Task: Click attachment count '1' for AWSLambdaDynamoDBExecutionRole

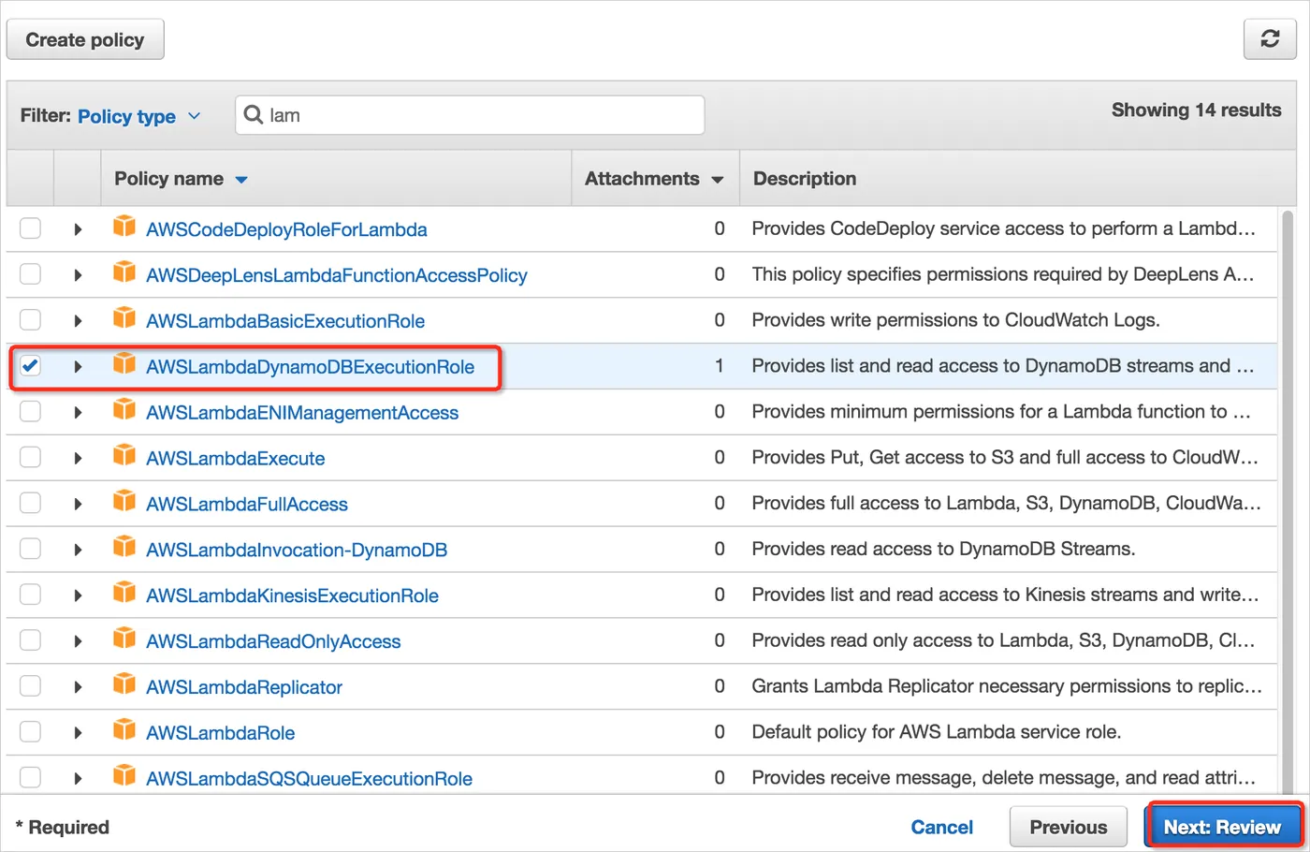Action: click(719, 366)
